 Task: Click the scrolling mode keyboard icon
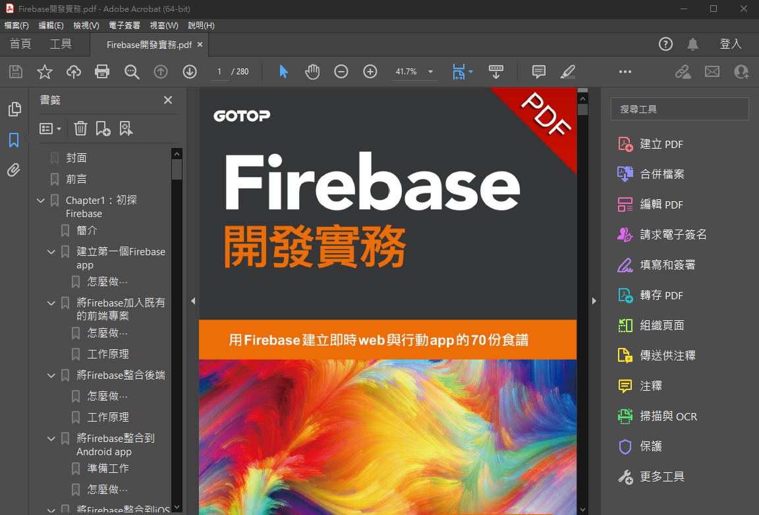click(496, 72)
